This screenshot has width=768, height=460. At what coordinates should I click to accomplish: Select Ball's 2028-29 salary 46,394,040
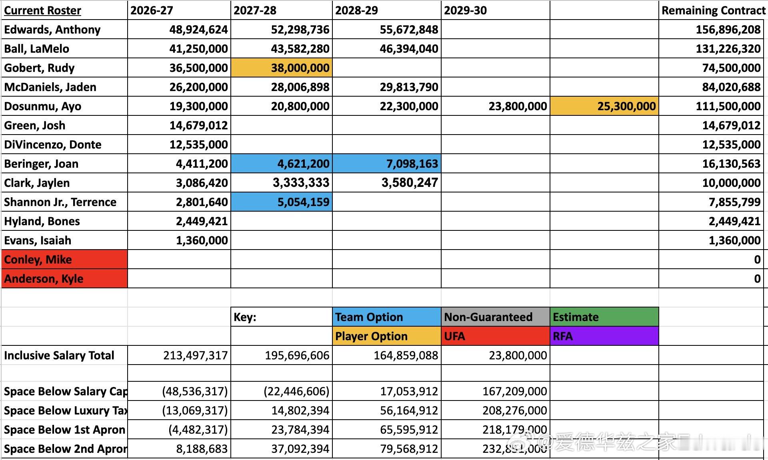point(387,48)
